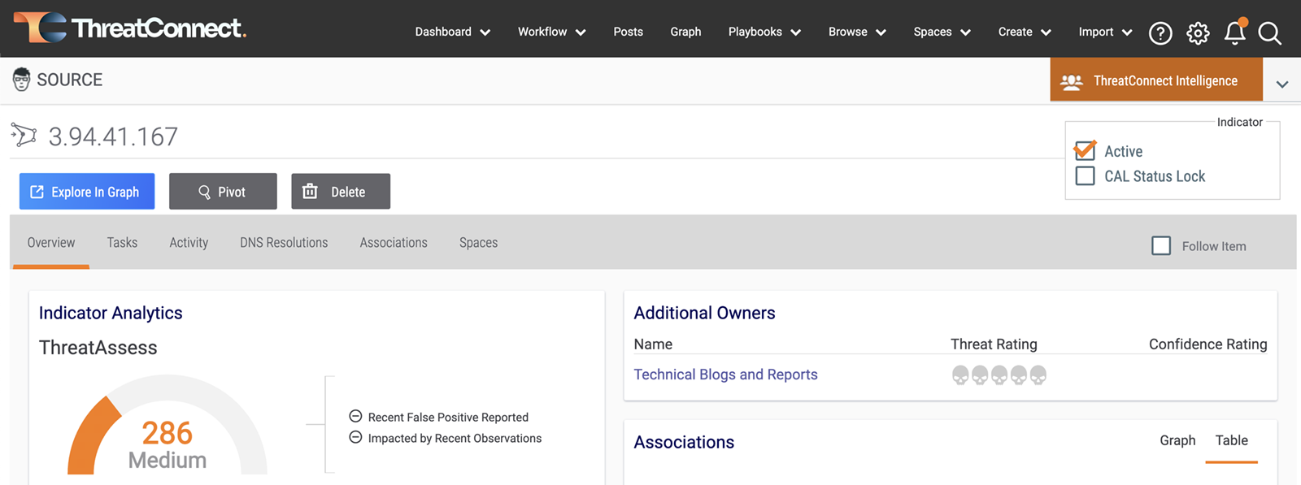
Task: Click the threat rating skulls for Technical Blogs
Action: [x=999, y=375]
